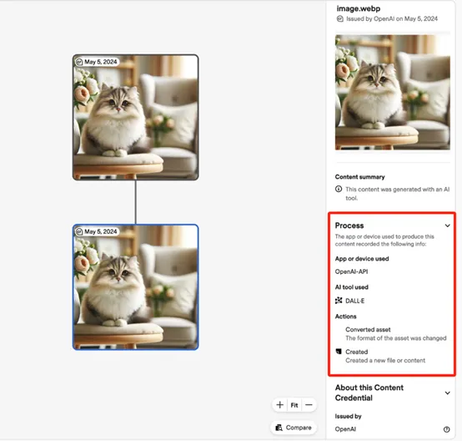This screenshot has height=441, width=462.
Task: Click the zoom out minus icon
Action: [x=309, y=405]
